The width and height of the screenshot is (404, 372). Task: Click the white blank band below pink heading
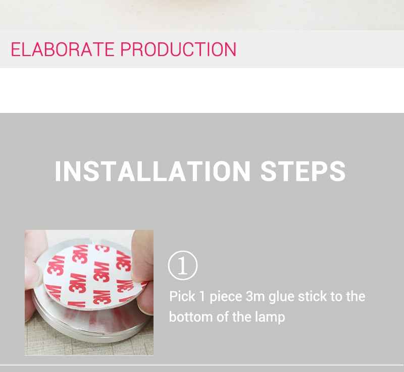pos(202,90)
